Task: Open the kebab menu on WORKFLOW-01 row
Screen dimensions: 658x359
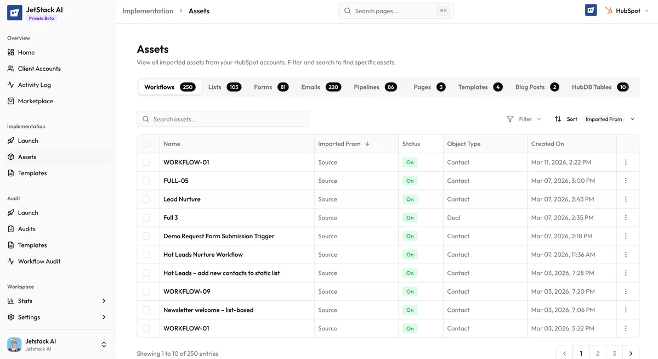Action: pyautogui.click(x=626, y=162)
